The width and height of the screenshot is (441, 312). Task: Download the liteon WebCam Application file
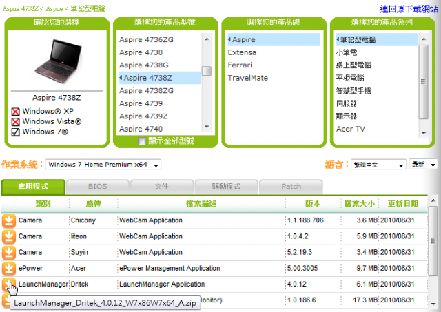[x=9, y=237]
